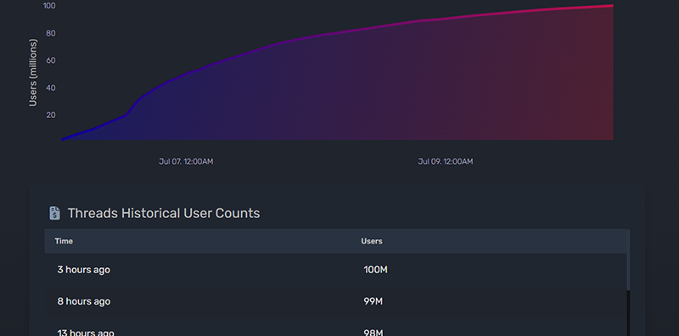
Task: Select the '3 hours ago' table row
Action: pyautogui.click(x=335, y=269)
